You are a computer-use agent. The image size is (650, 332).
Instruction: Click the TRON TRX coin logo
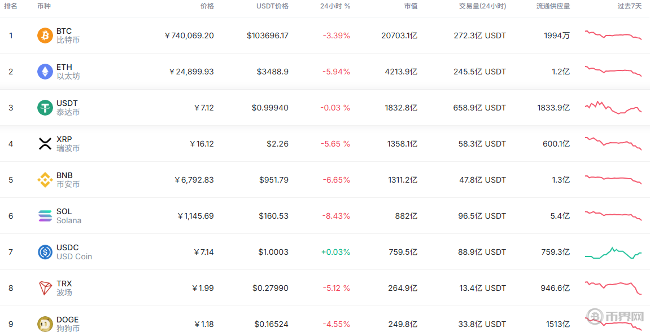(45, 288)
